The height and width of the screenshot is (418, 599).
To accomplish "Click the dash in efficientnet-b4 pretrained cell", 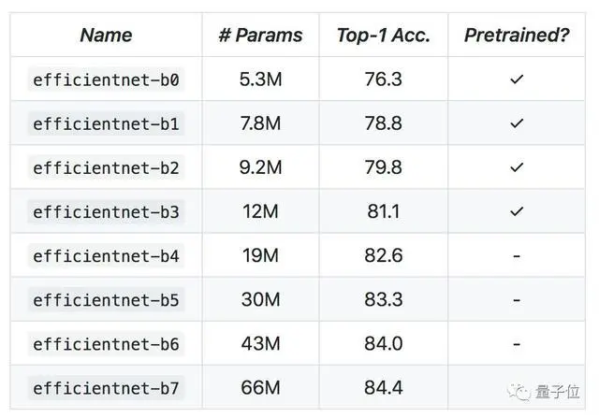I will tap(517, 255).
